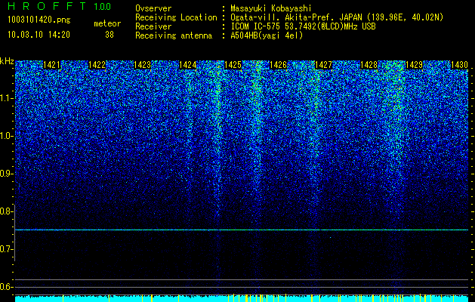Click the 1425 time marker label
Image resolution: width=475 pixels, height=302 pixels.
point(233,65)
